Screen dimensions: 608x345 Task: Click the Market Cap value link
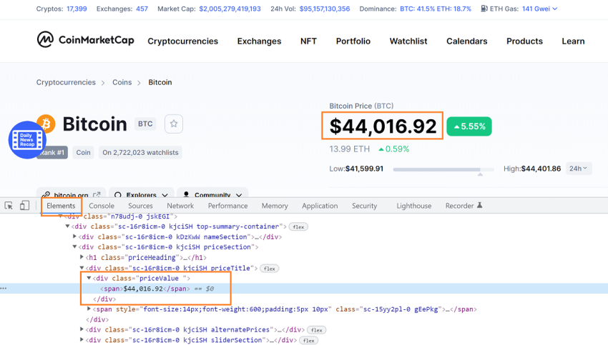click(x=230, y=9)
